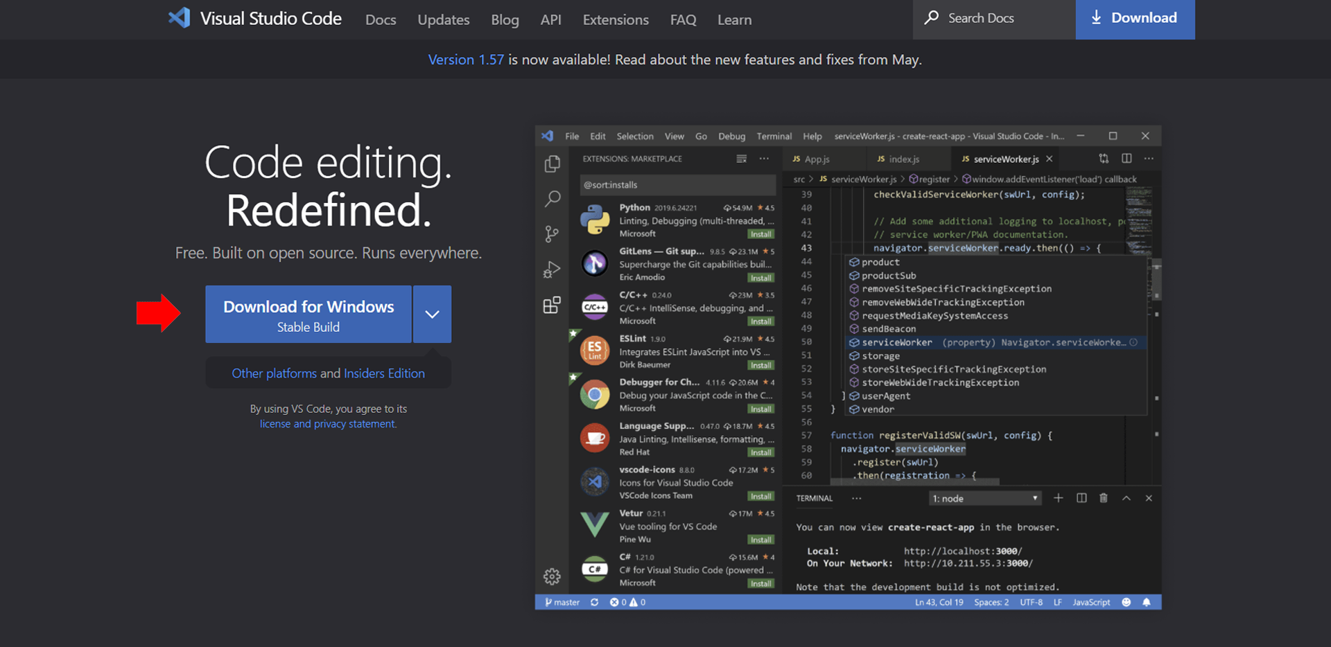Click JavaScript language mode in status bar
The height and width of the screenshot is (647, 1331).
(1091, 602)
